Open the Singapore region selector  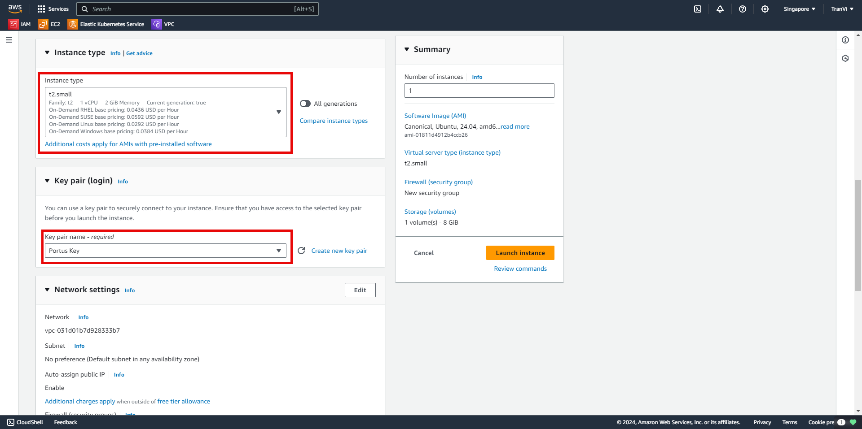(799, 9)
